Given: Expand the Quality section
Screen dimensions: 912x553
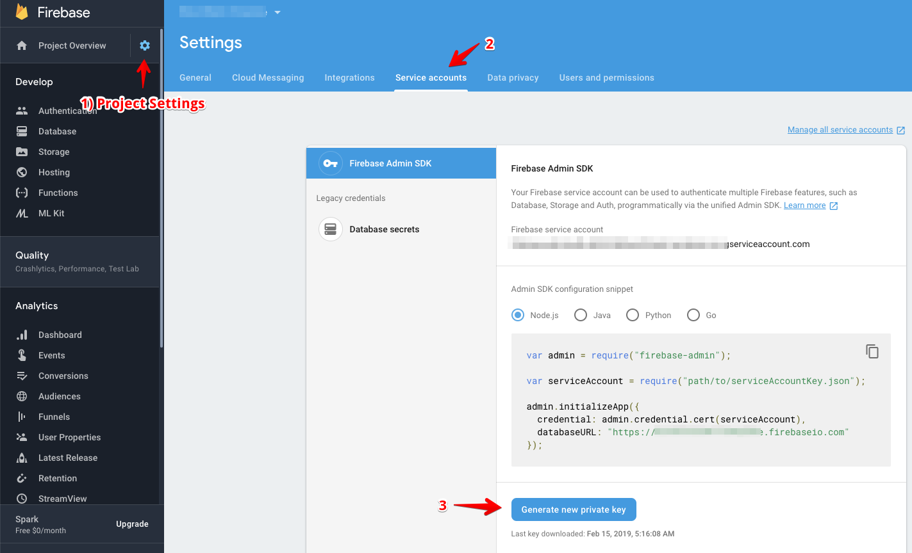Looking at the screenshot, I should (79, 261).
